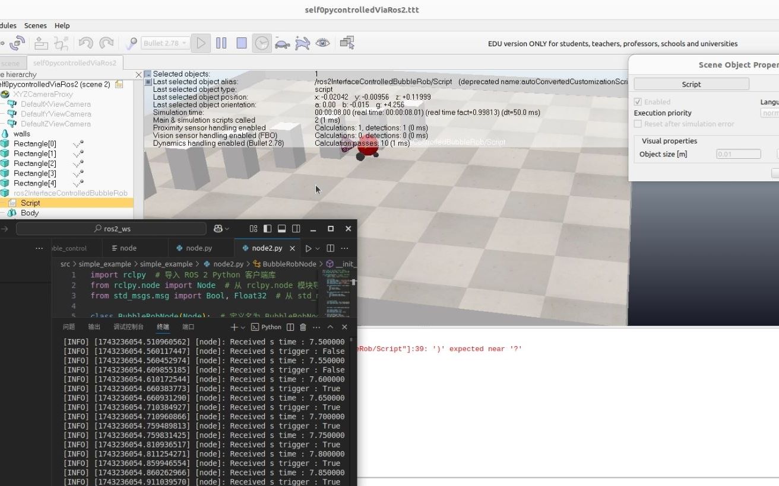Toggle visualization with the eye icon
The width and height of the screenshot is (779, 486).
coord(322,43)
